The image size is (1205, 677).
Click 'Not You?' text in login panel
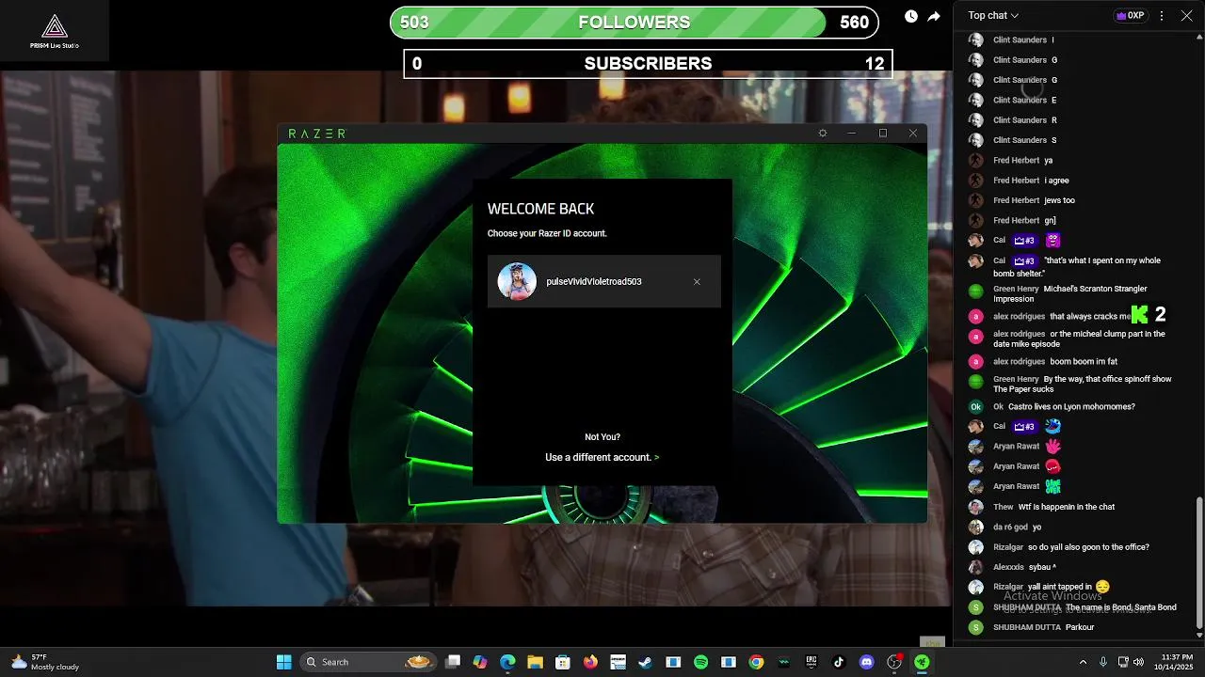point(602,436)
